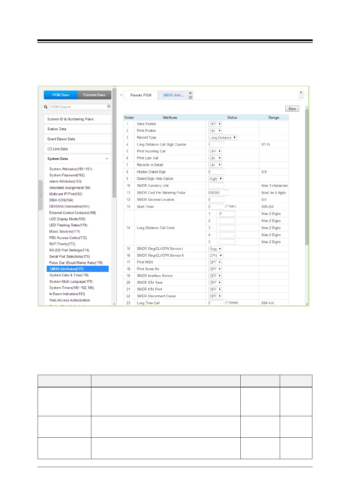Screen dimensions: 350x495
Task: Click the main panel vertical scrollbar
Action: click(x=307, y=176)
